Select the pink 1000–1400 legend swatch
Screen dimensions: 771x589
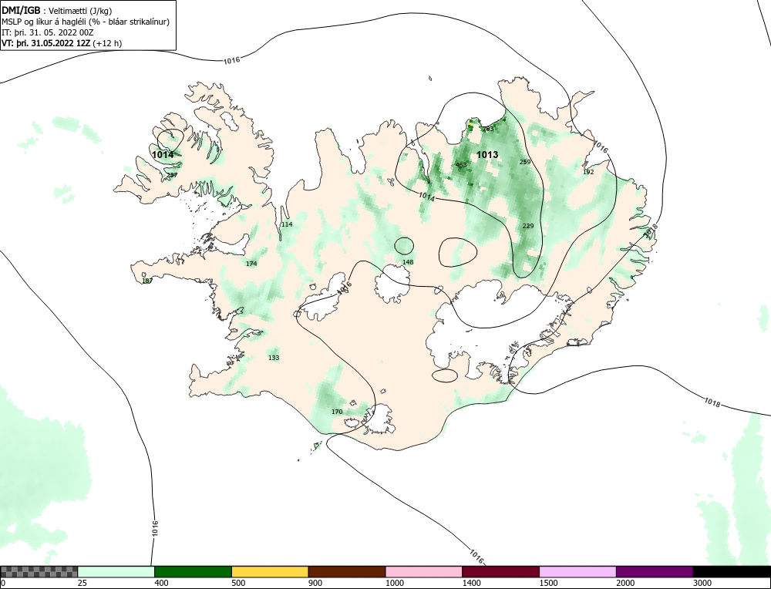(x=424, y=571)
